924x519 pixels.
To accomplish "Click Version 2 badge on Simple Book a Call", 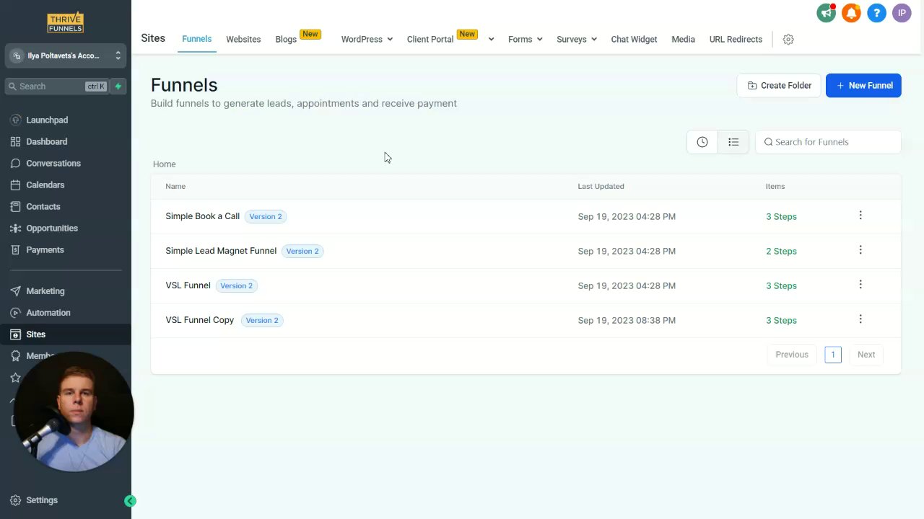I will (x=266, y=217).
